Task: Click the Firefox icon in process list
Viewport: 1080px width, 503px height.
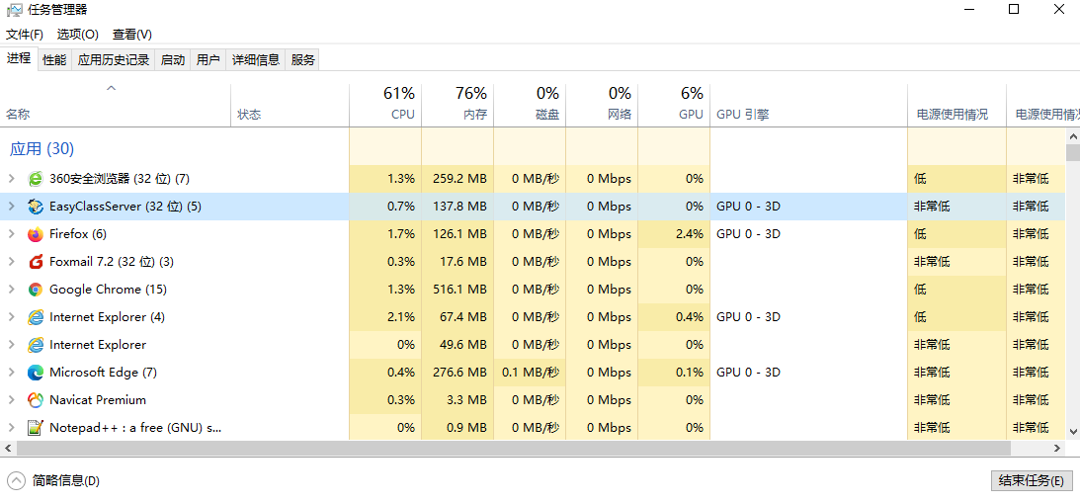Action: tap(36, 234)
